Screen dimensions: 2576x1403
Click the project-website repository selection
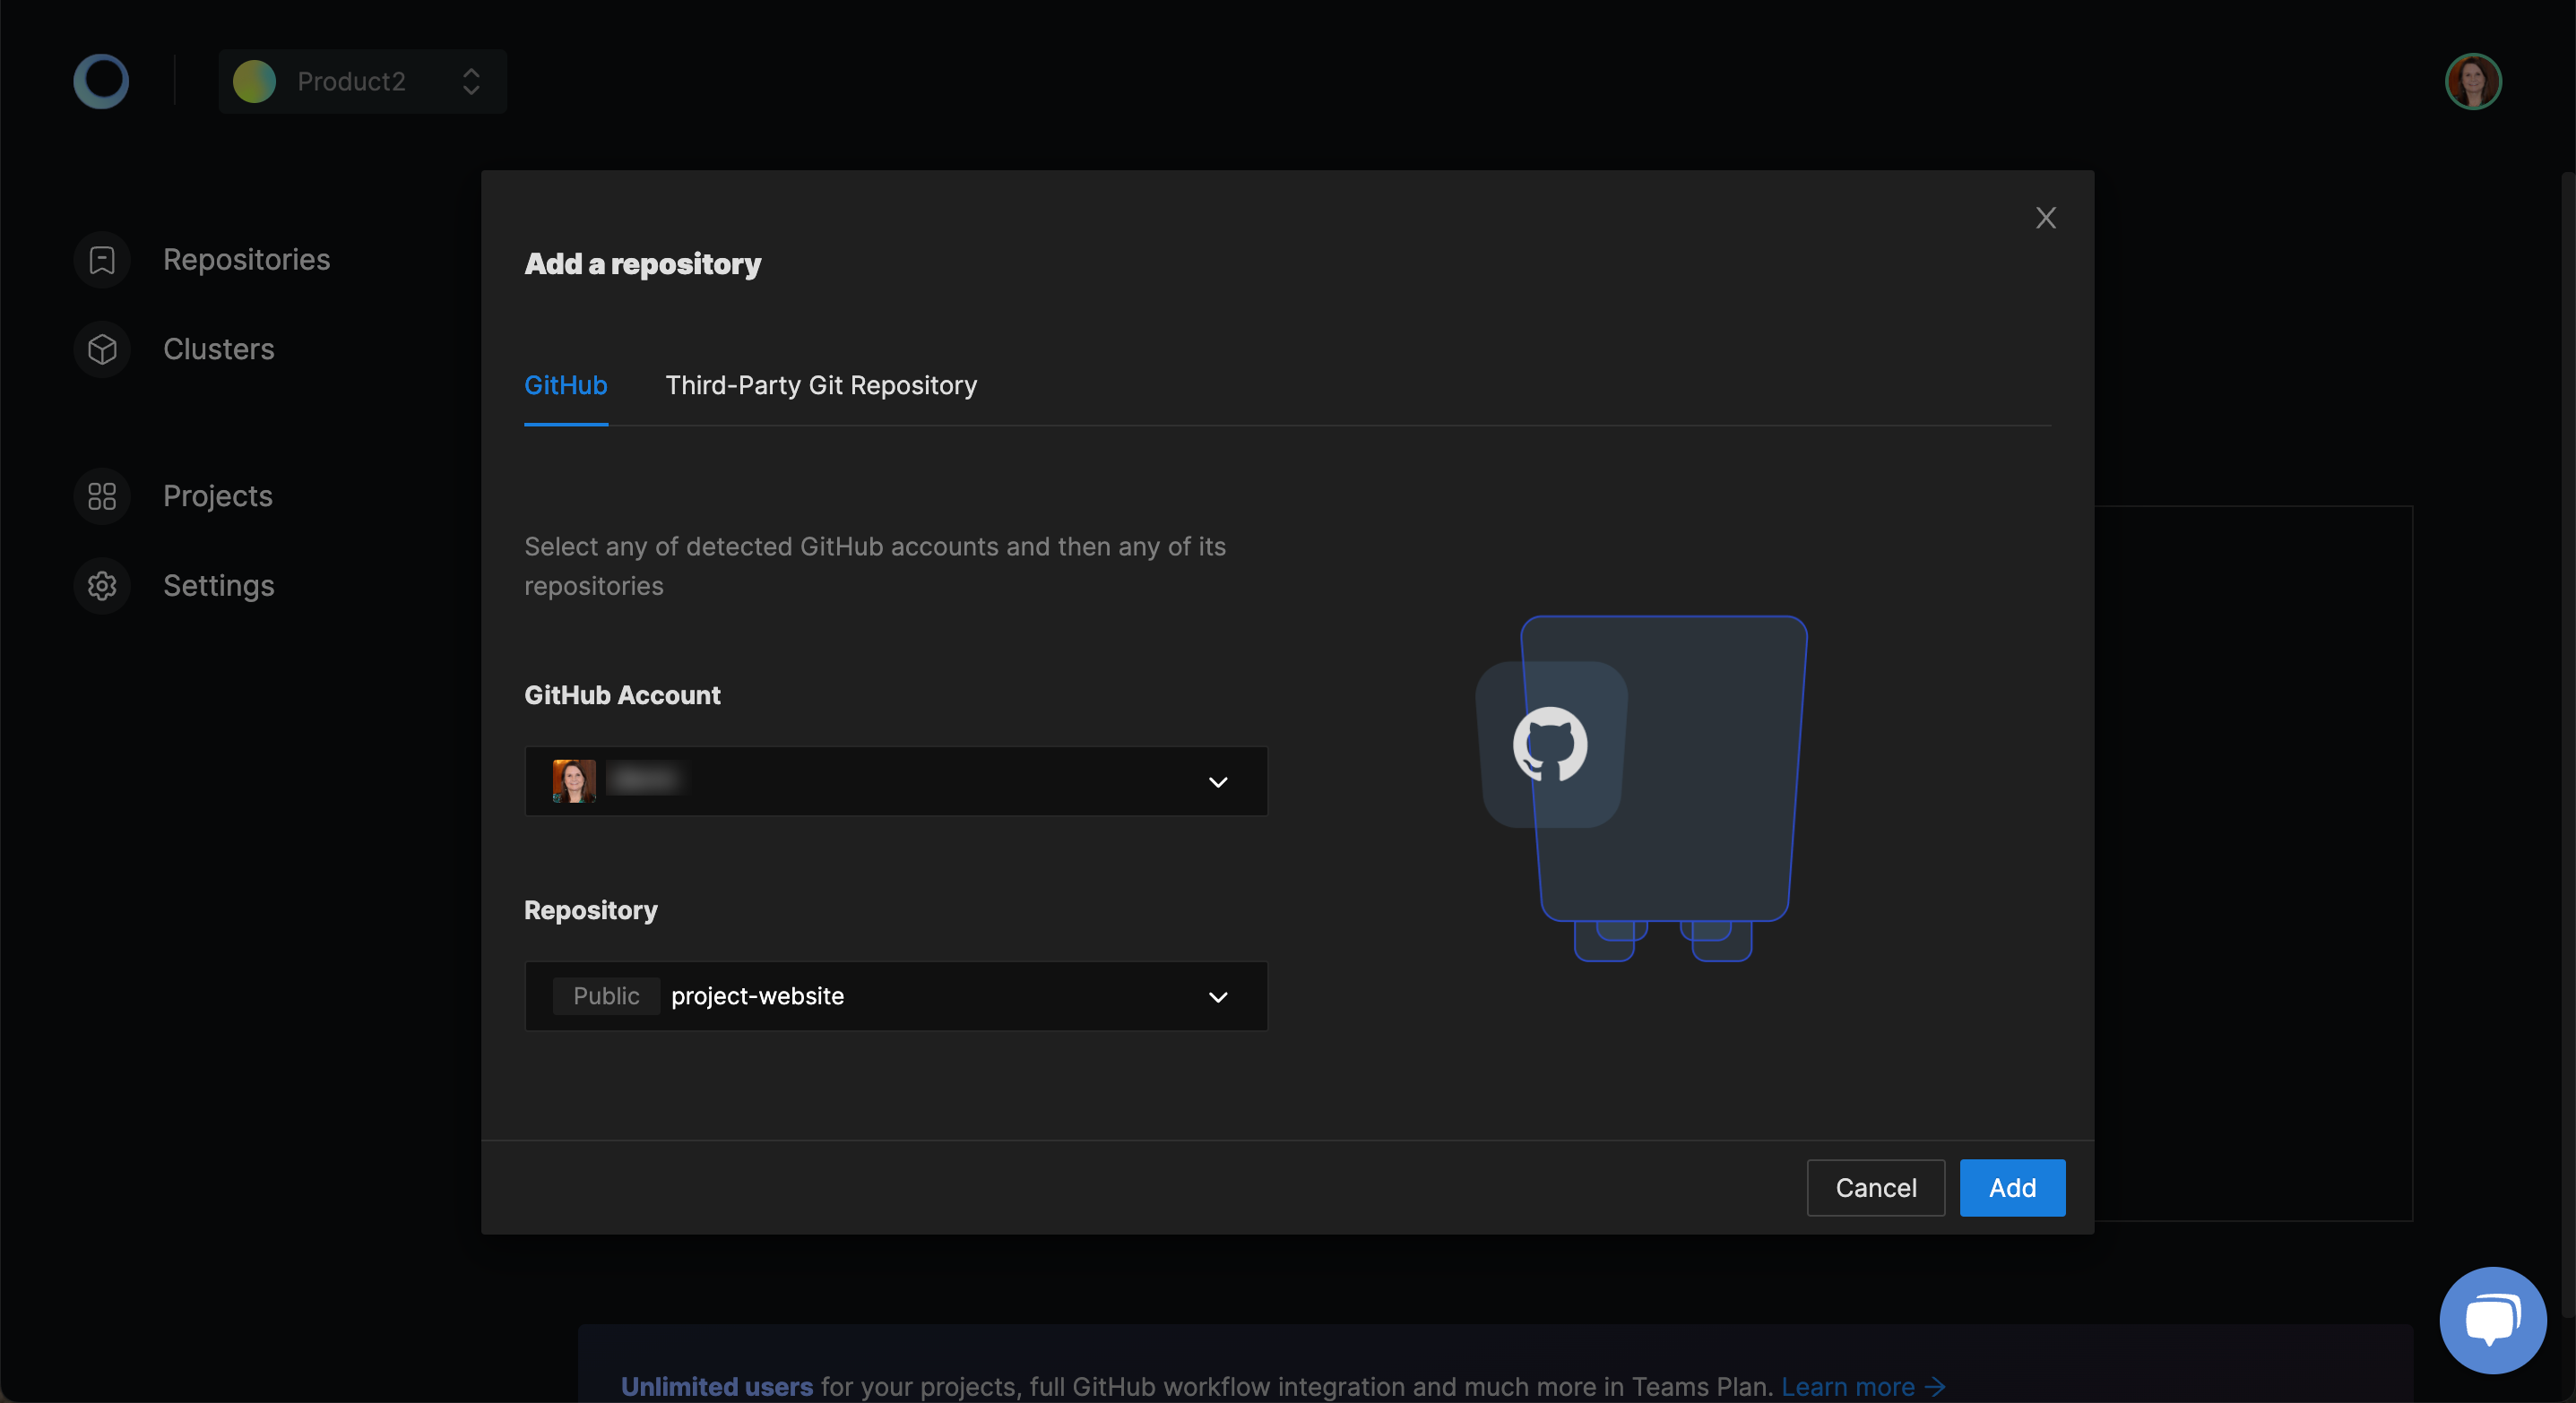(757, 996)
